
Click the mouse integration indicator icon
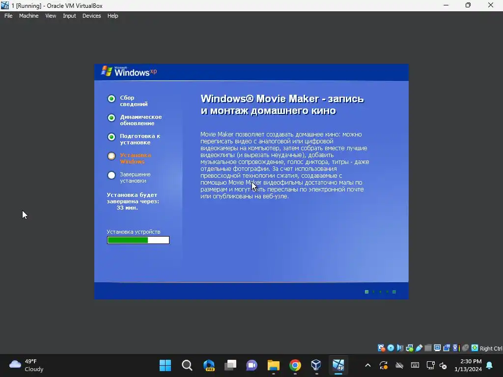(x=466, y=348)
